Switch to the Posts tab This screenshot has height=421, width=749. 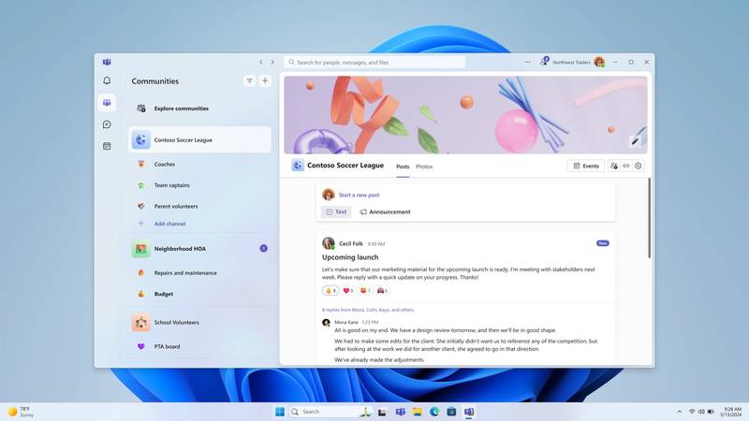click(x=403, y=167)
